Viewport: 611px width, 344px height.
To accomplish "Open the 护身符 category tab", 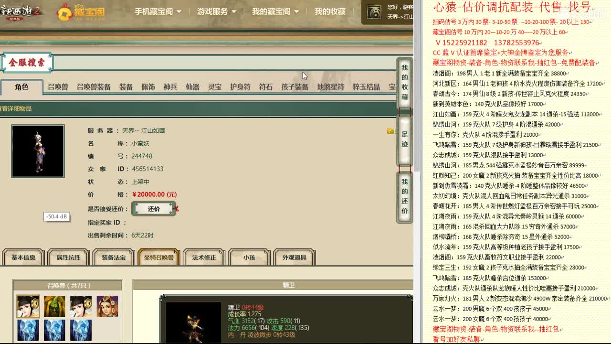I will point(240,87).
